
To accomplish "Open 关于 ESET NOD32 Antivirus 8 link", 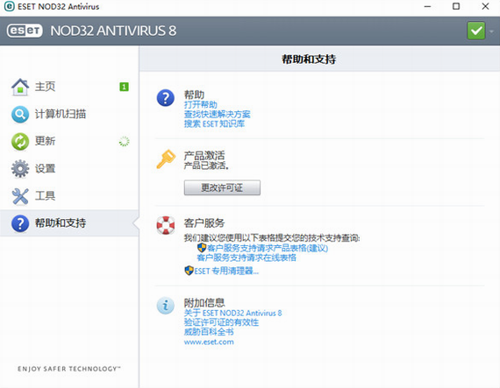I will 232,313.
